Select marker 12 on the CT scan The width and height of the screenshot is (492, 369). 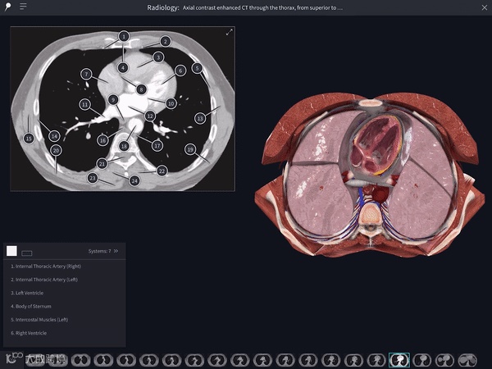click(150, 116)
